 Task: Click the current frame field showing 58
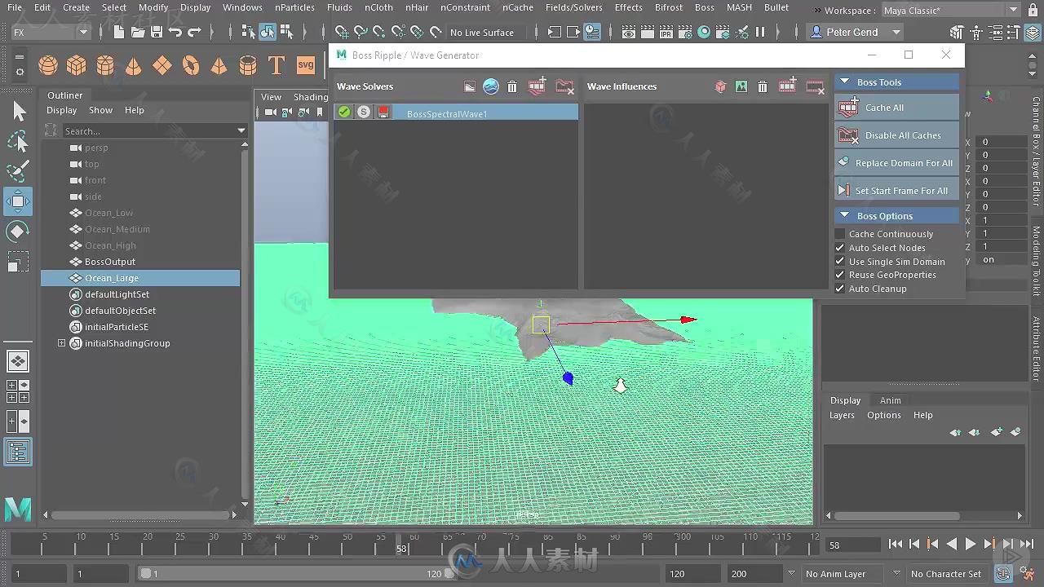click(855, 545)
